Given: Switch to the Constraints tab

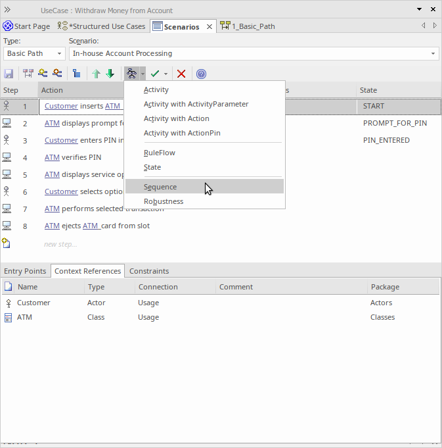Looking at the screenshot, I should pos(149,271).
